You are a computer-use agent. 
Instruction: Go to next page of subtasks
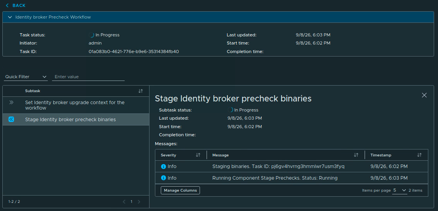click(139, 202)
